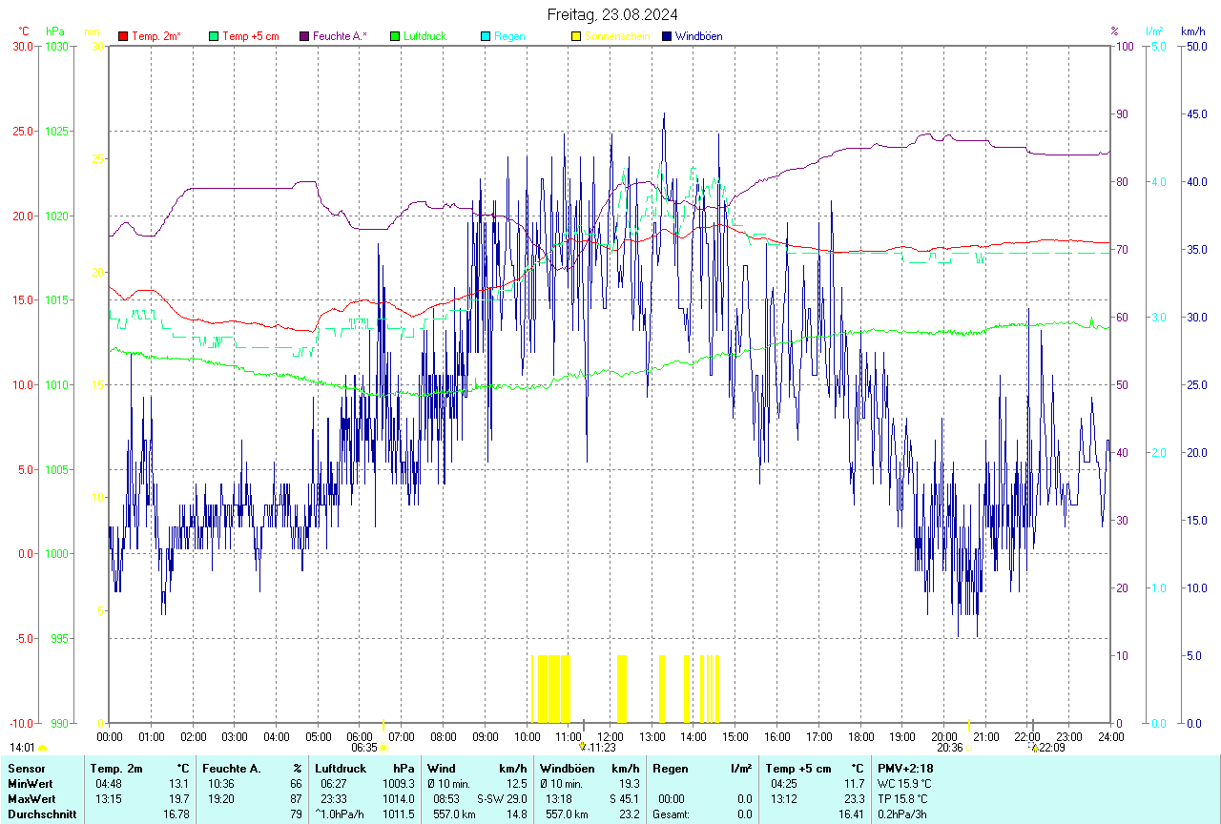The height and width of the screenshot is (824, 1221).
Task: Click the Feuchte A. column header
Action: pos(232,768)
